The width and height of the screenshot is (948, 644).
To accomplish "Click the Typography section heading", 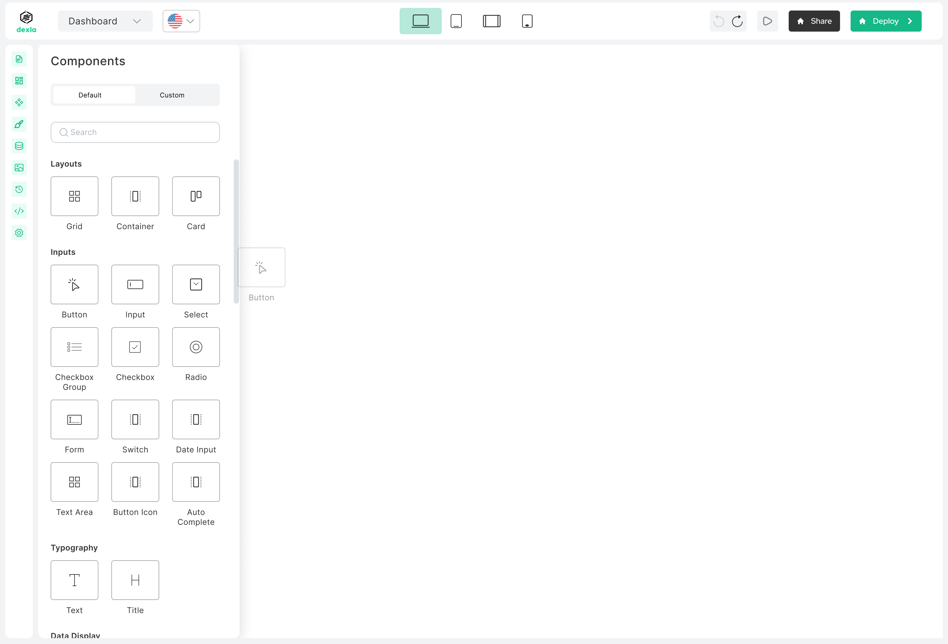I will click(x=74, y=548).
